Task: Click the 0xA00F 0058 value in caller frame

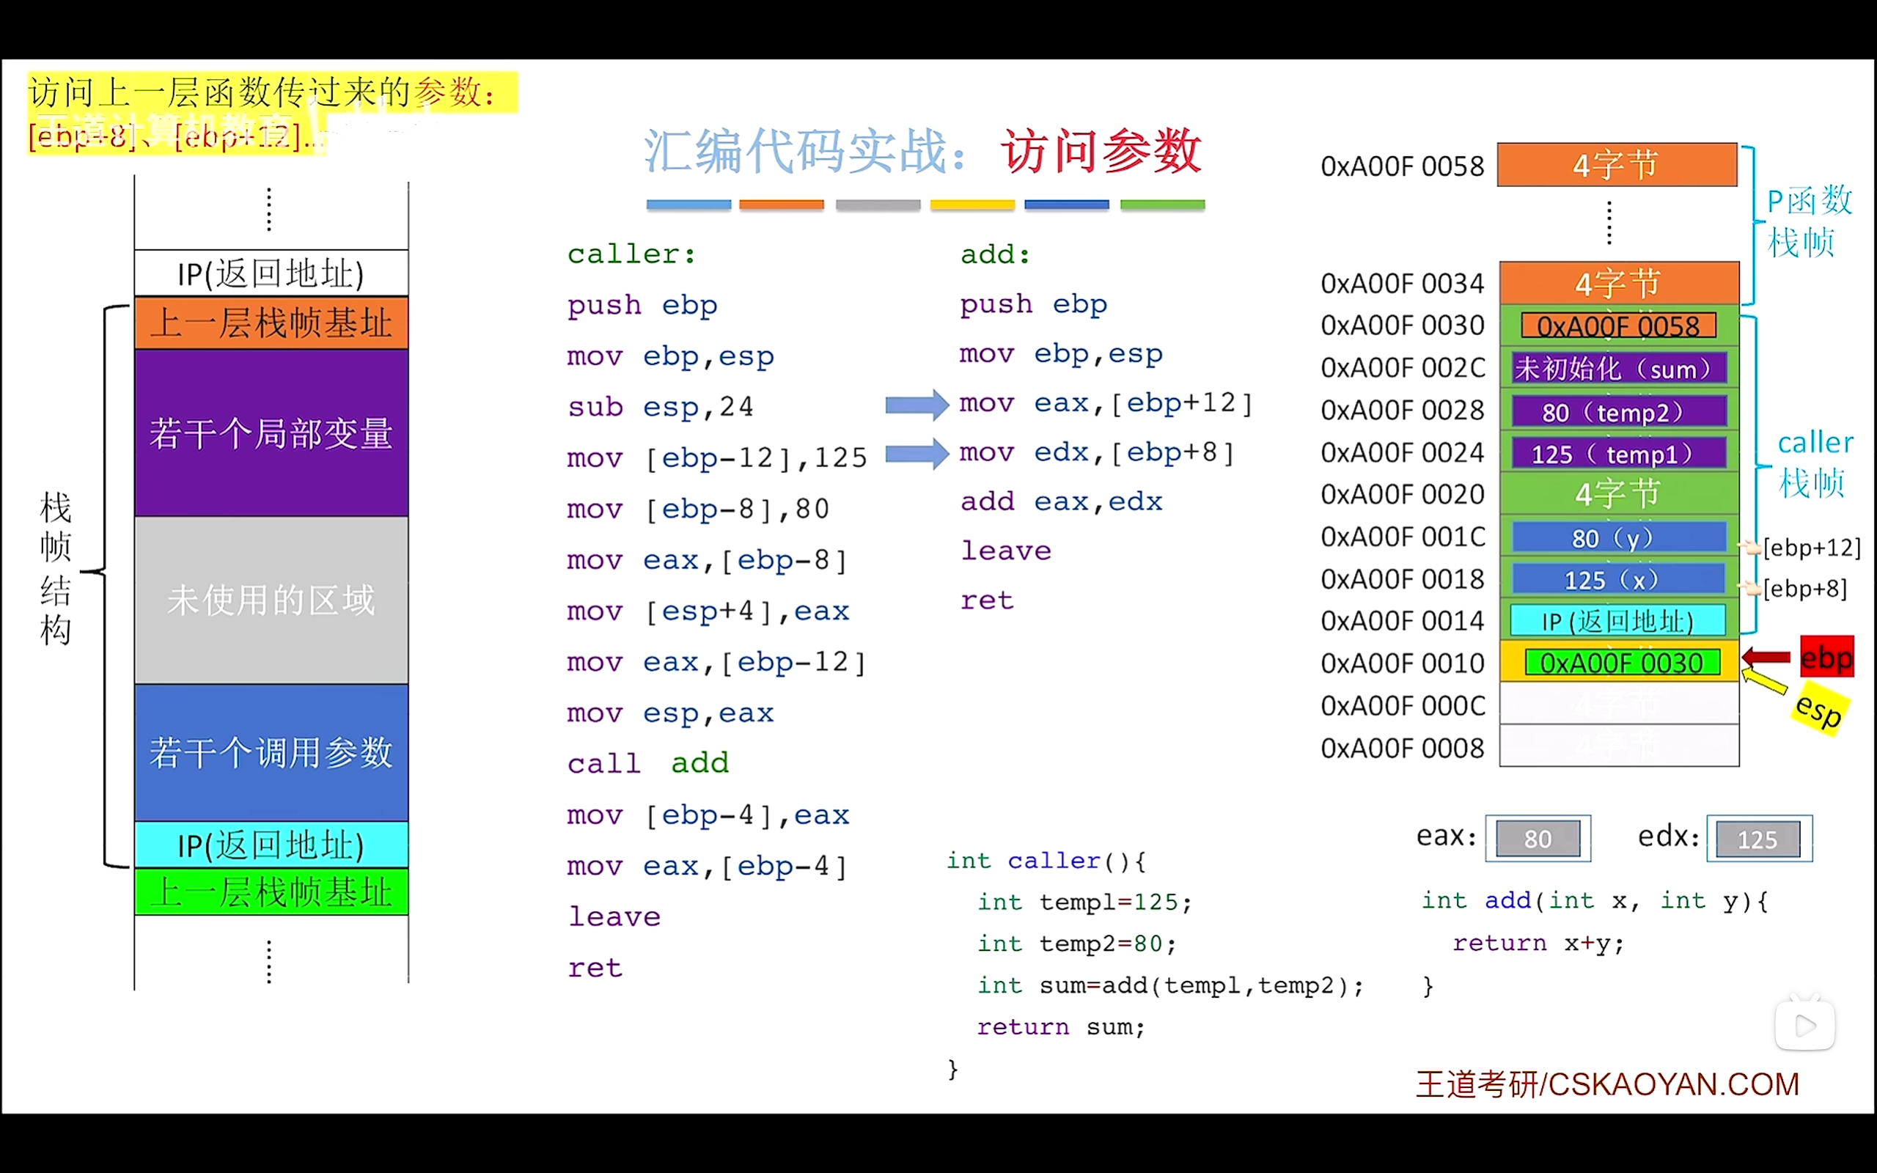Action: (x=1618, y=326)
